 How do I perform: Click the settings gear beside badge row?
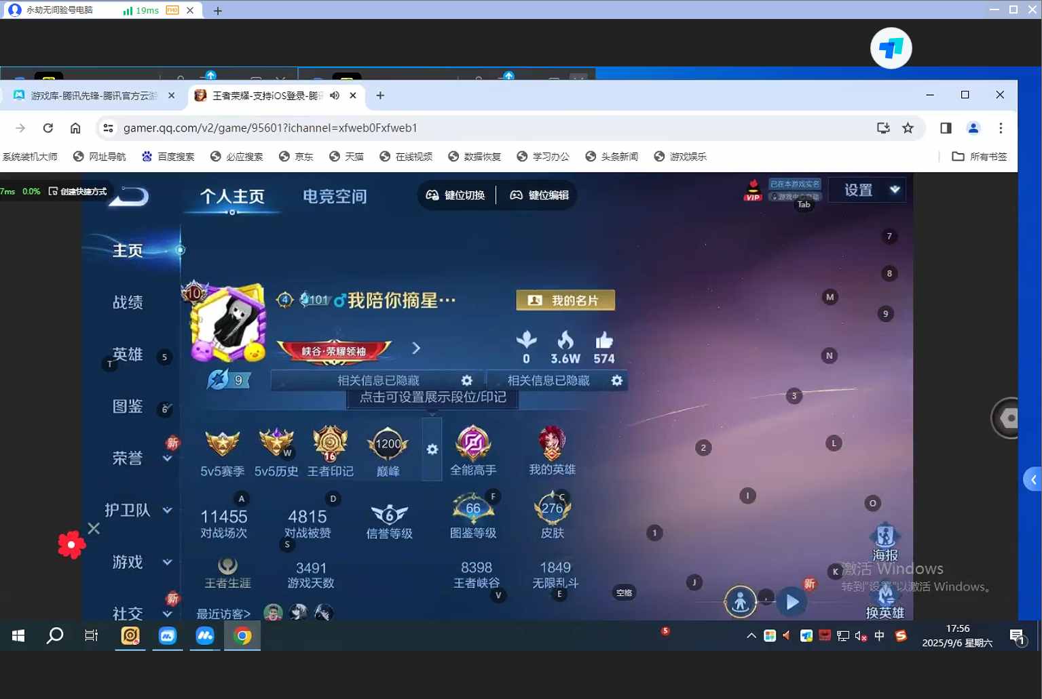[x=432, y=450]
